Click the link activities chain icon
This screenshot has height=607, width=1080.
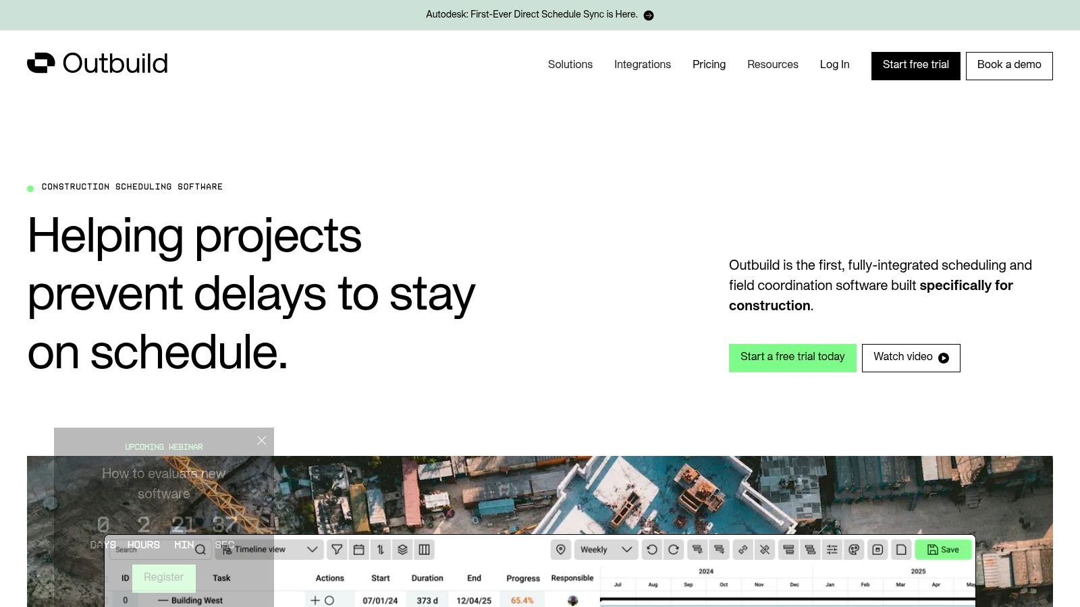743,550
